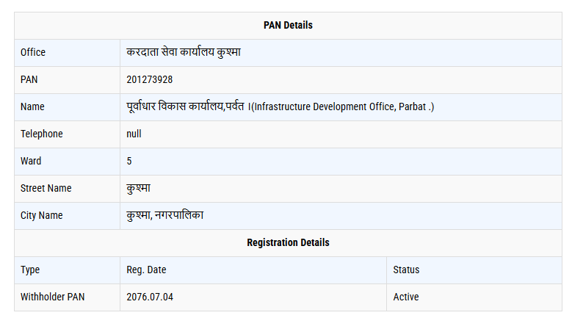Click the Type column header

(30, 270)
